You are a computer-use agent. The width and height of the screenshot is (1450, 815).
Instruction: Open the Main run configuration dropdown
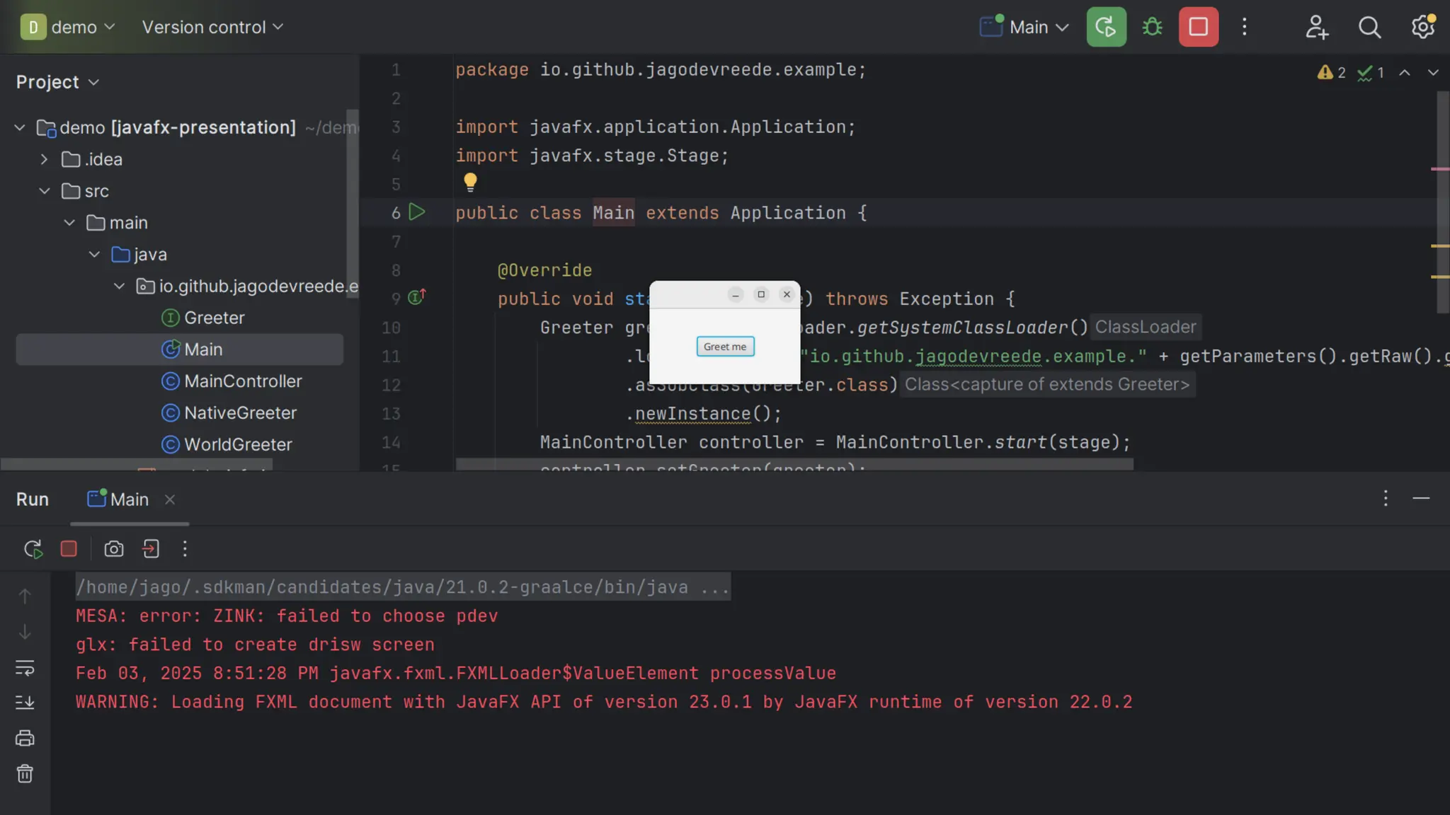(x=1024, y=27)
